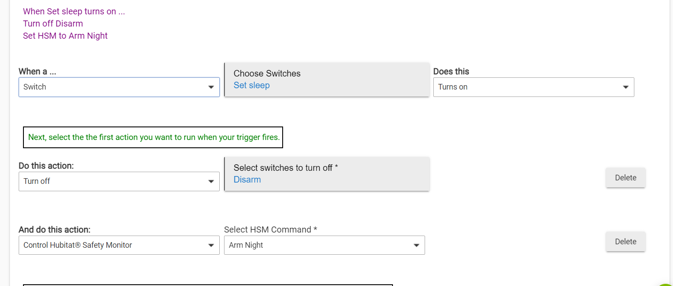
Task: Click the Choose Switches selector heading
Action: pos(267,73)
